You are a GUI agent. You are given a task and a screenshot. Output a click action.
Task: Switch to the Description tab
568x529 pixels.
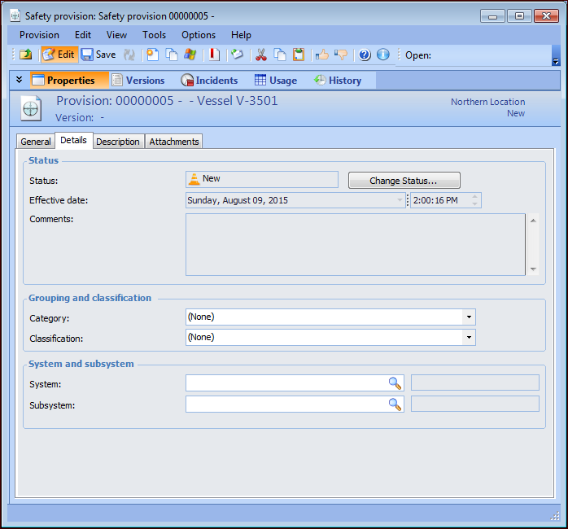tap(118, 142)
